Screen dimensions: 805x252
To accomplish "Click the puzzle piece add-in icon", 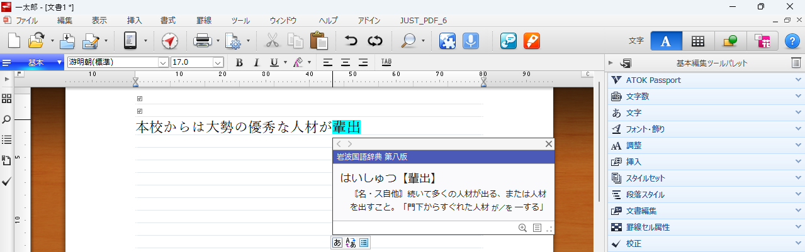I will 448,41.
